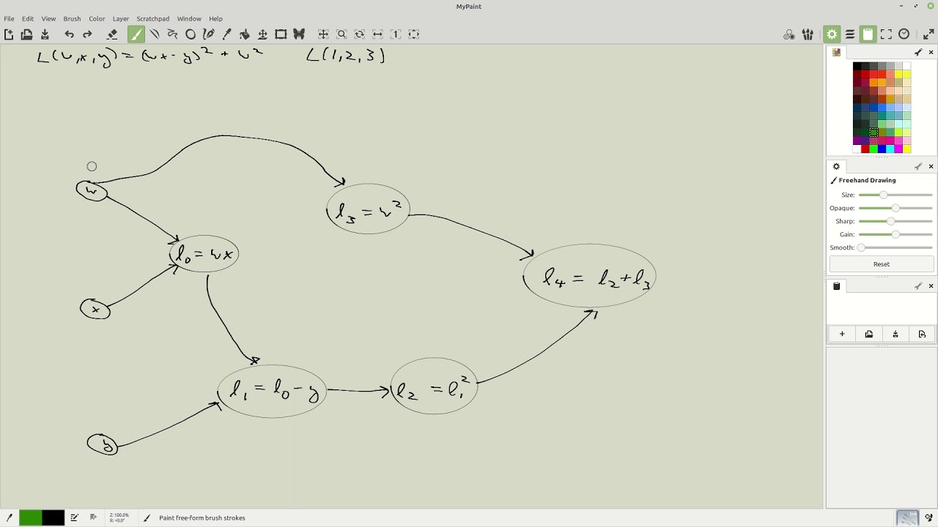
Task: Adjust the Smooth slider
Action: click(895, 247)
